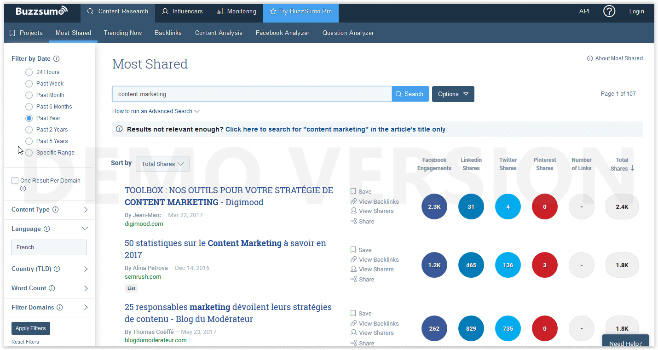Viewport: 658px width, 350px height.
Task: Click the help question mark icon in header
Action: point(609,11)
